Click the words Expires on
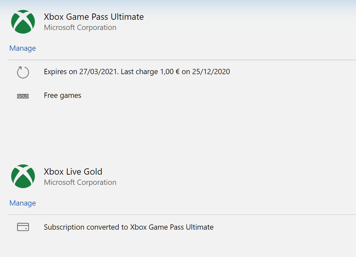Image resolution: width=356 pixels, height=257 pixels. [60, 72]
